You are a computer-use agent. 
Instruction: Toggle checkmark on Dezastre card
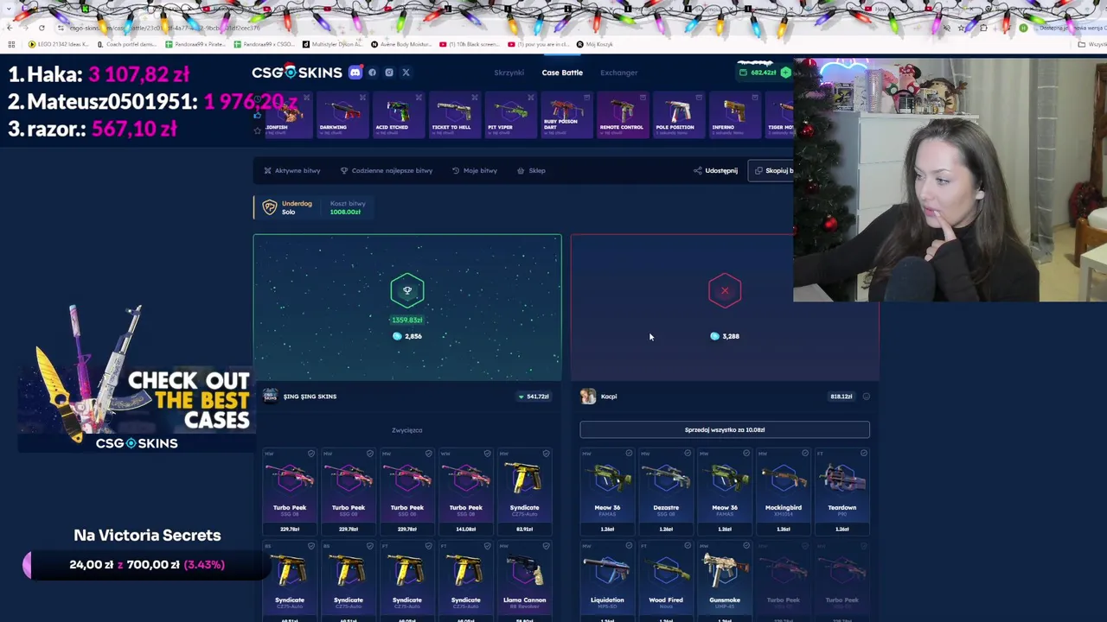[688, 454]
